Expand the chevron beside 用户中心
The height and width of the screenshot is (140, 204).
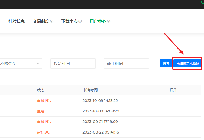click(109, 21)
